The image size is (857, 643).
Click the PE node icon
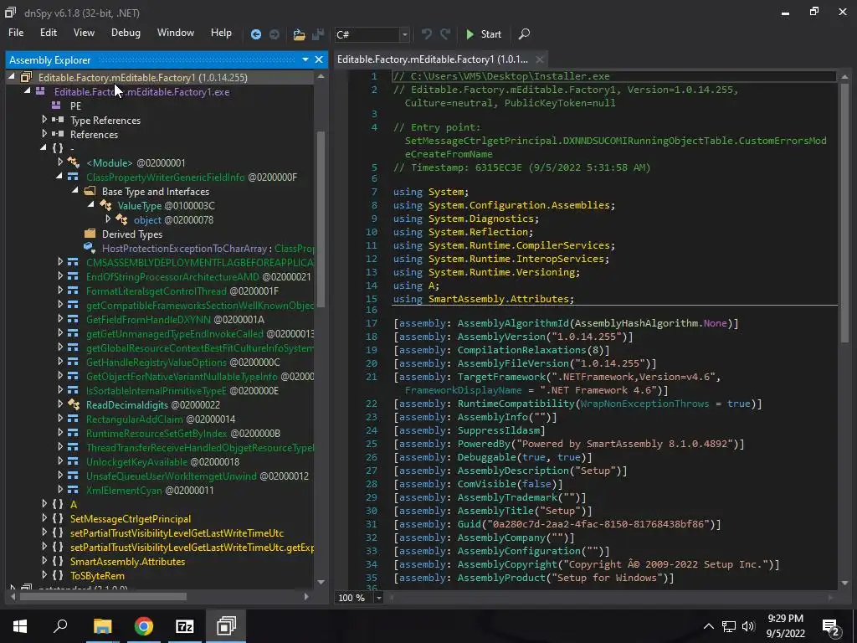56,105
